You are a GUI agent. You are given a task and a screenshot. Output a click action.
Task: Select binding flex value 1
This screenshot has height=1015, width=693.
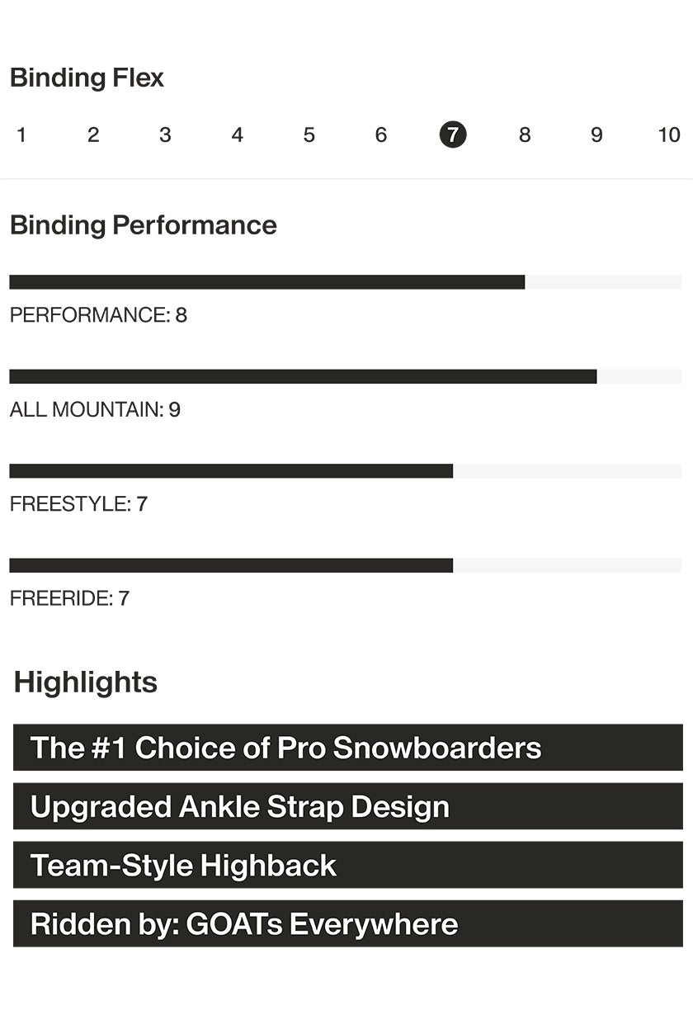[x=21, y=135]
